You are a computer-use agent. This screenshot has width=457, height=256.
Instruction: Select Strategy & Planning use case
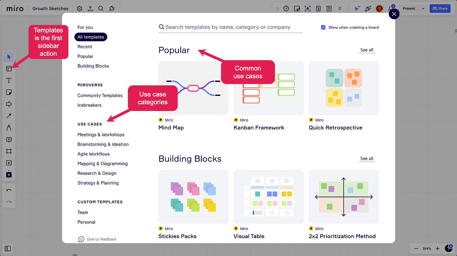[98, 183]
